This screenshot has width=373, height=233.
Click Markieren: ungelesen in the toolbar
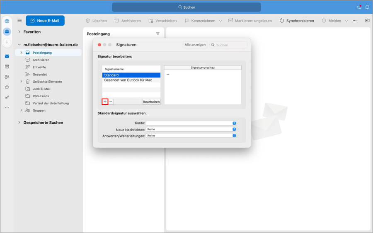point(250,21)
